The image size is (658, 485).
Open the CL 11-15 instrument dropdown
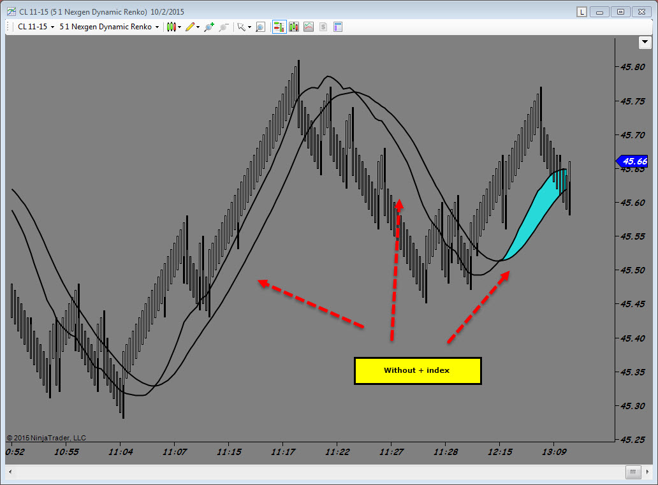[36, 27]
